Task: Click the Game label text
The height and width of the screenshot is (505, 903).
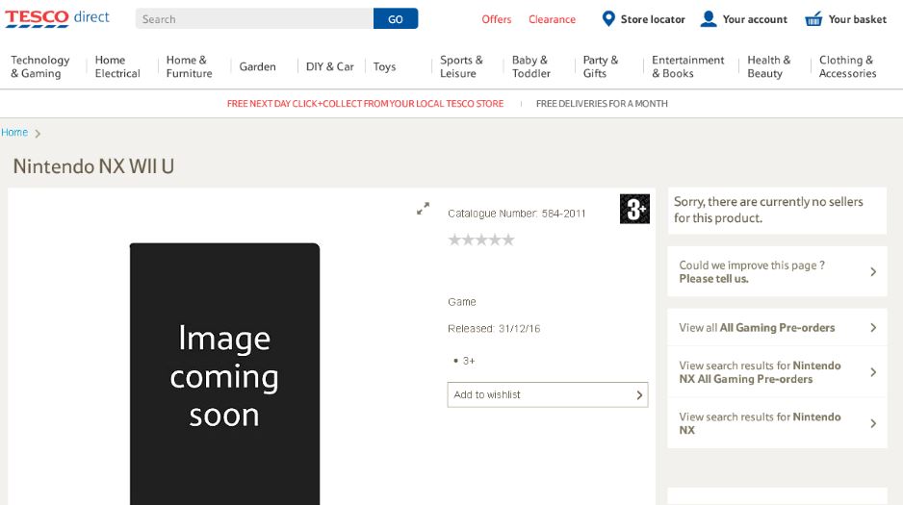Action: coord(462,302)
